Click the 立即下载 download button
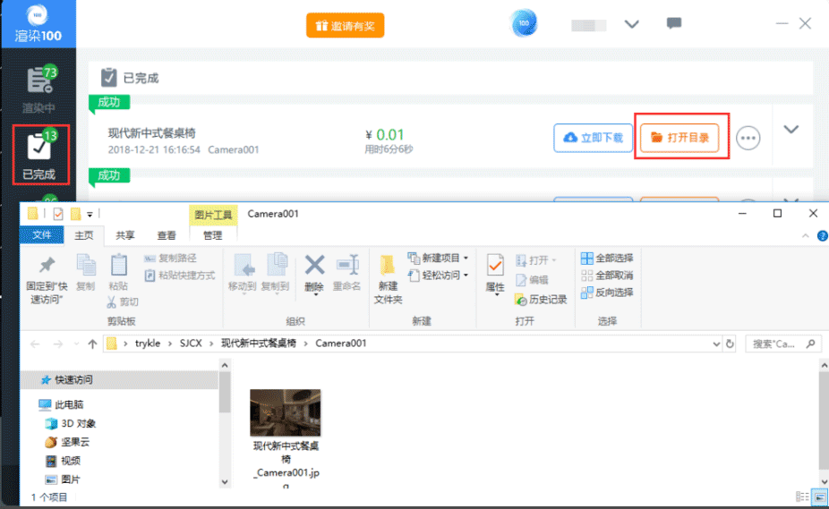829x509 pixels. [x=593, y=138]
